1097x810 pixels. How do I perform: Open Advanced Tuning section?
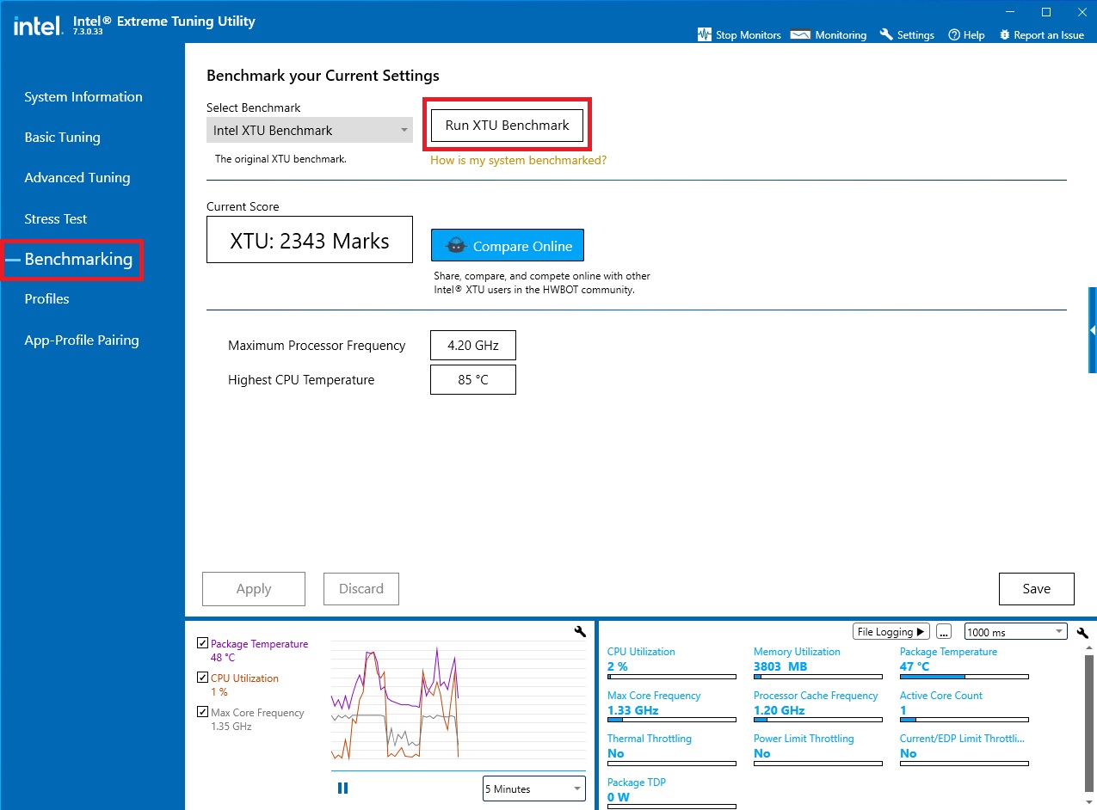pyautogui.click(x=77, y=178)
